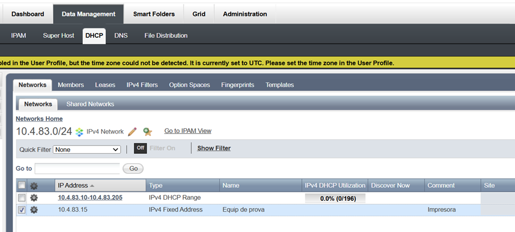This screenshot has height=232, width=515.
Task: Open the Leases tab
Action: (x=105, y=85)
